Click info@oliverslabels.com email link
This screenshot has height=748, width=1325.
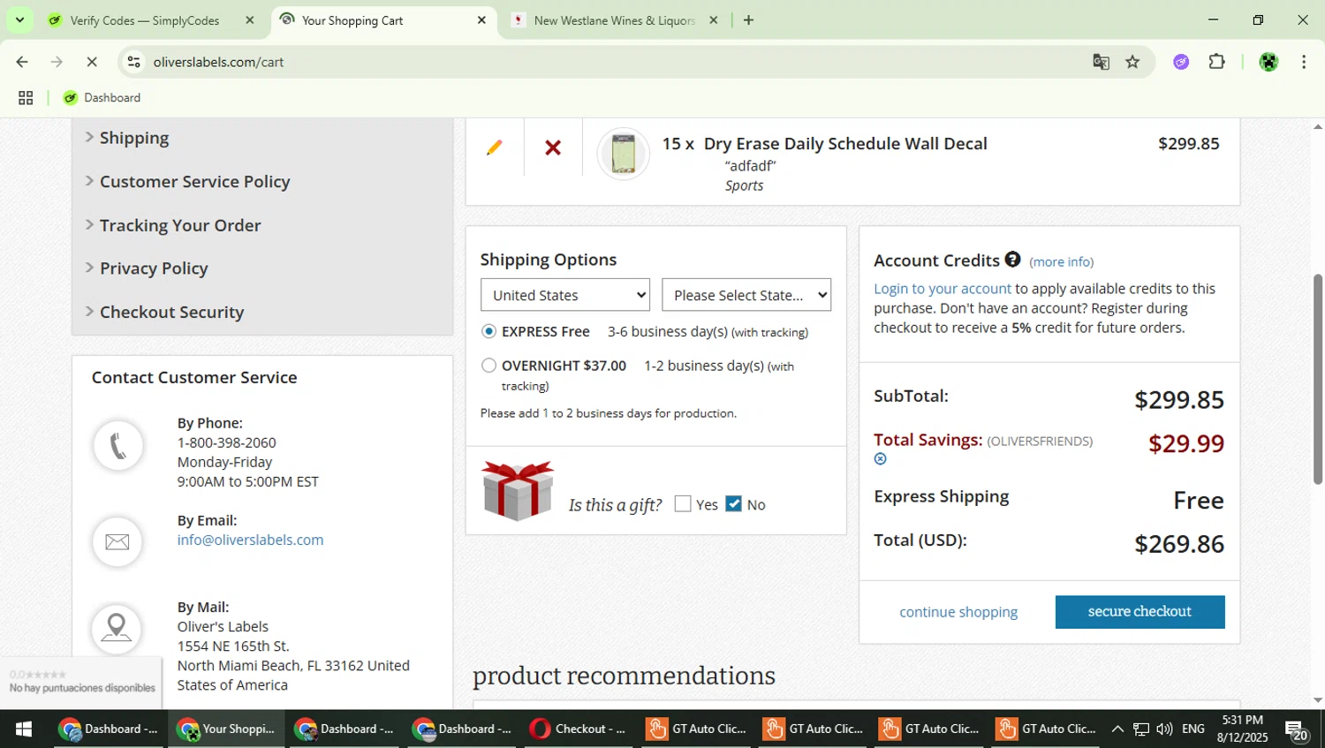[x=250, y=540]
